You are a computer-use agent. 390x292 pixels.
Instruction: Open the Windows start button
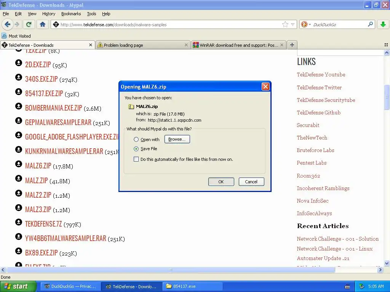pyautogui.click(x=18, y=286)
